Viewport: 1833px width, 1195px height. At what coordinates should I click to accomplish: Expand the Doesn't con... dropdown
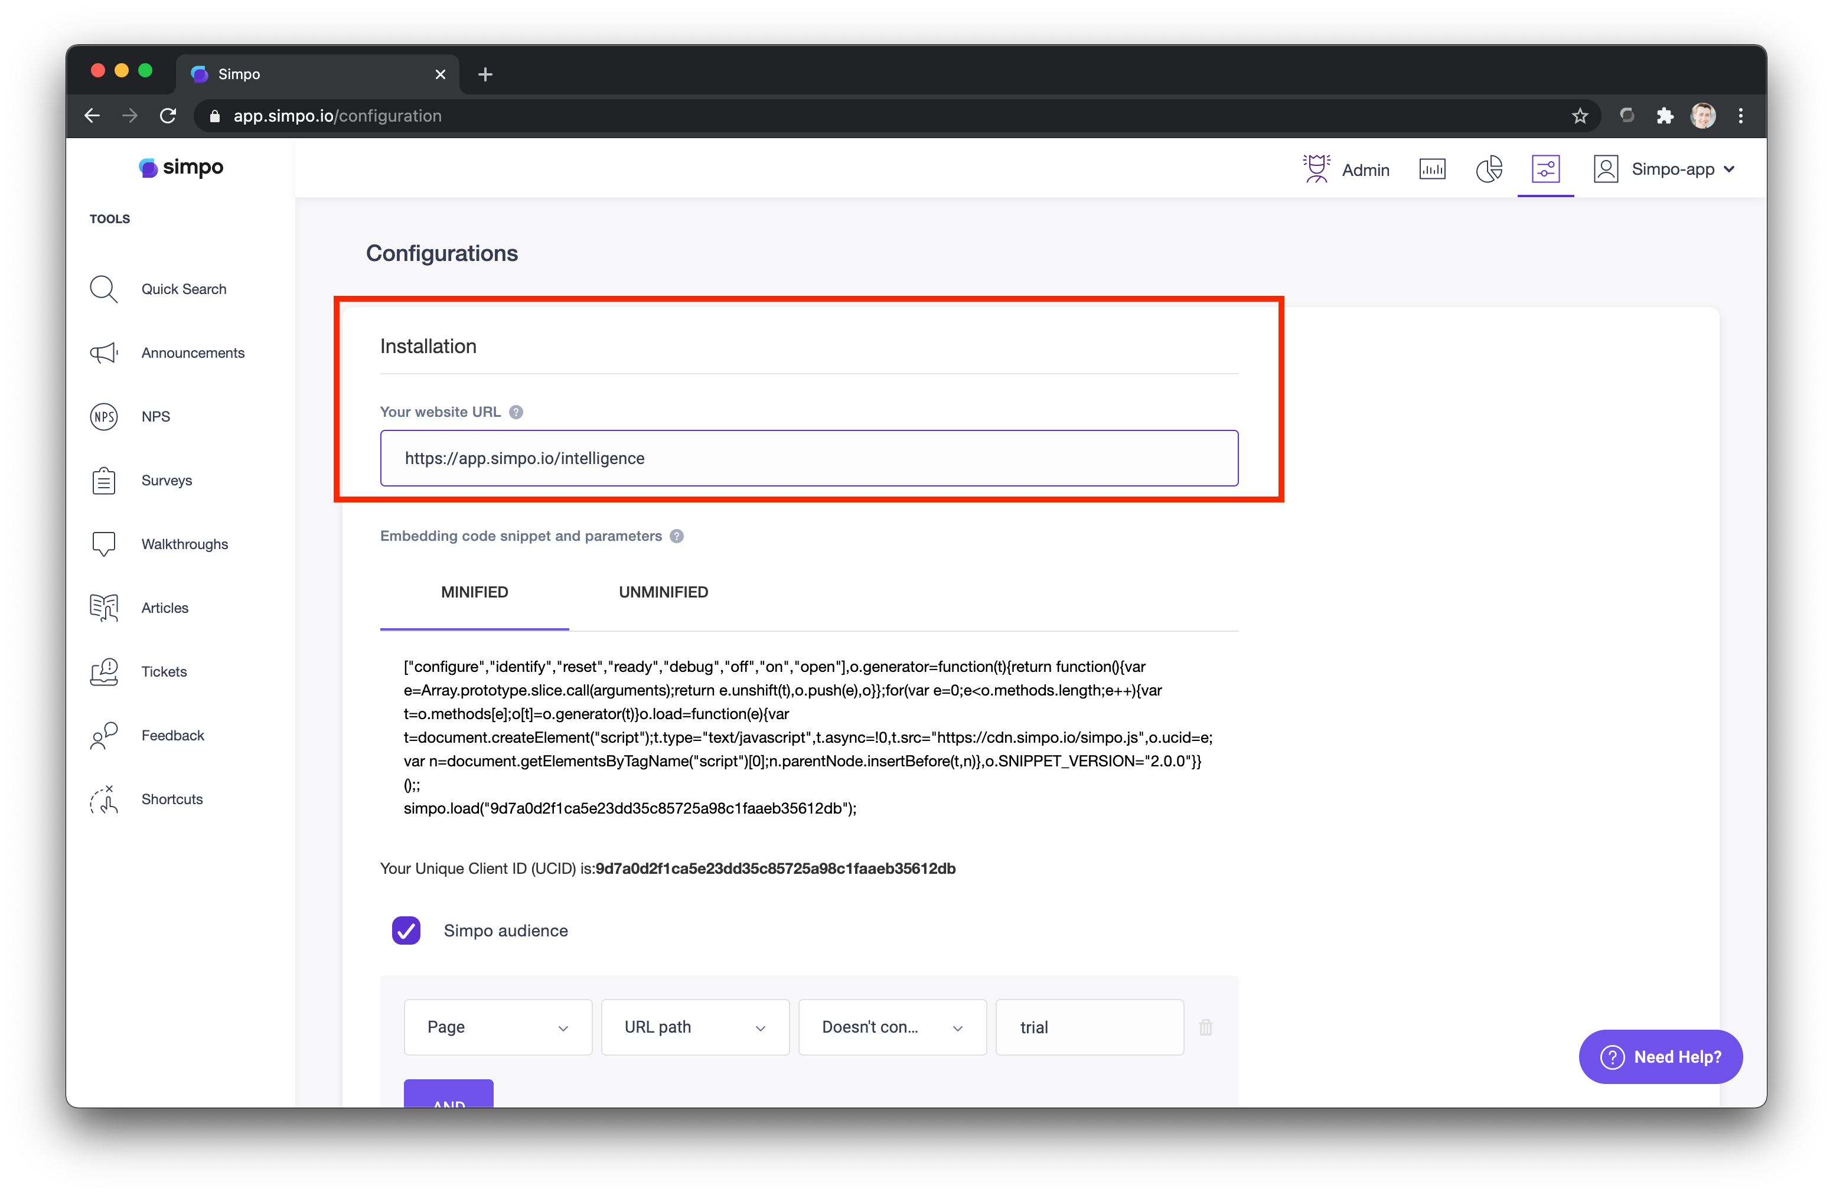click(x=892, y=1027)
